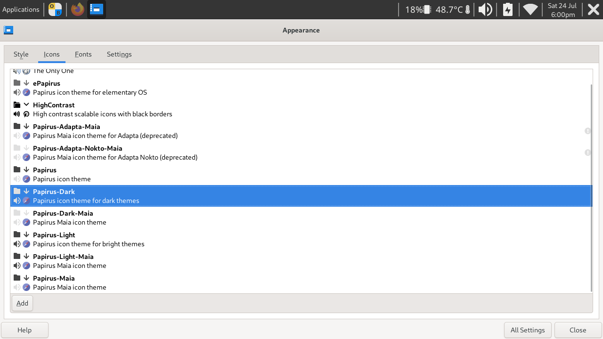Click the Close button at bottom right
Viewport: 603px width, 339px height.
[578, 330]
